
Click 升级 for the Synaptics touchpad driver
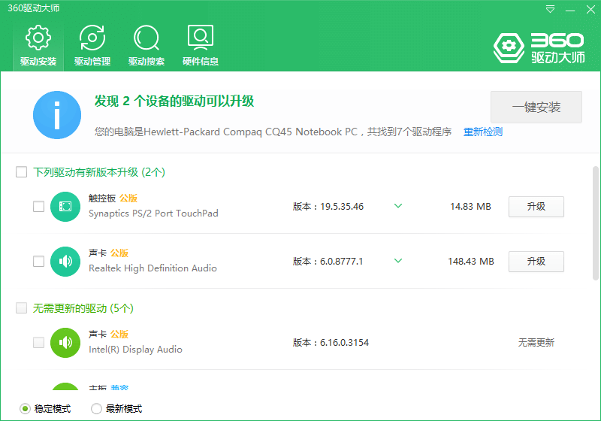pyautogui.click(x=536, y=207)
